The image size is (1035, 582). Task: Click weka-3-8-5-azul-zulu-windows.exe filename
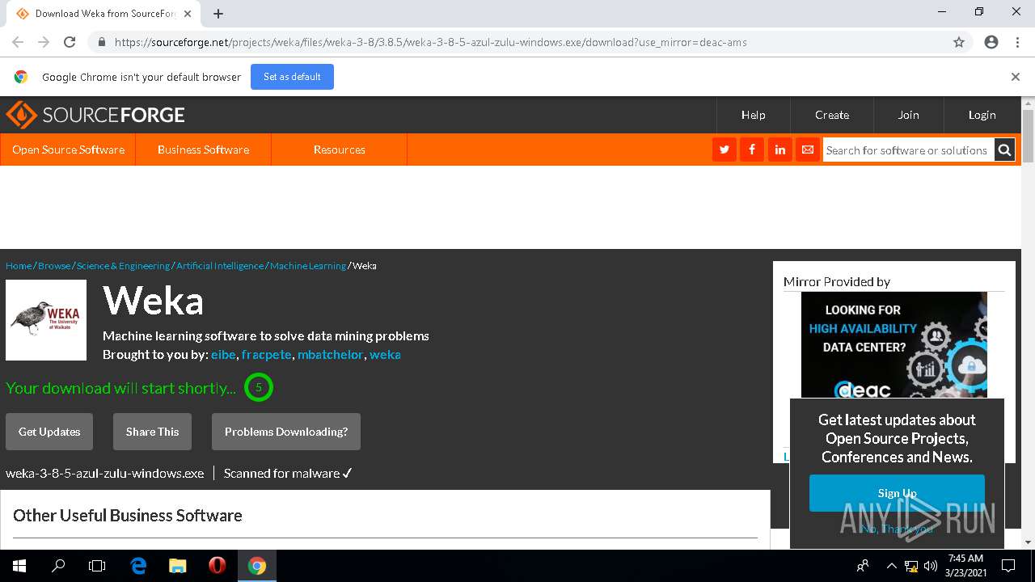coord(105,474)
